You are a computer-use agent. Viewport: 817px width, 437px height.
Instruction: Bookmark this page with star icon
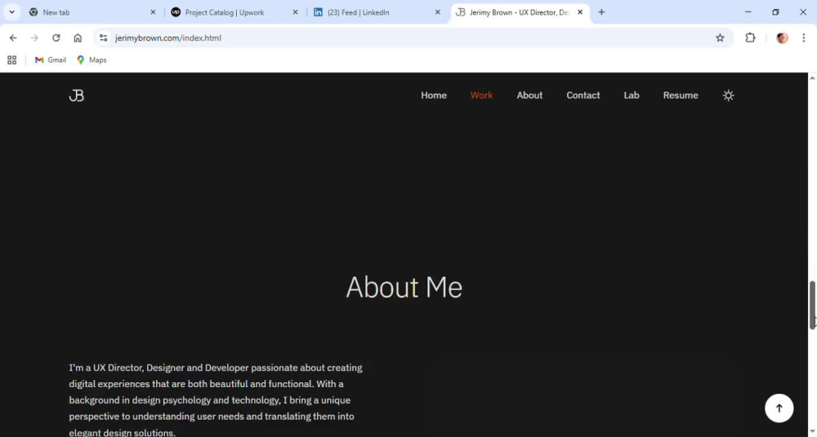720,38
